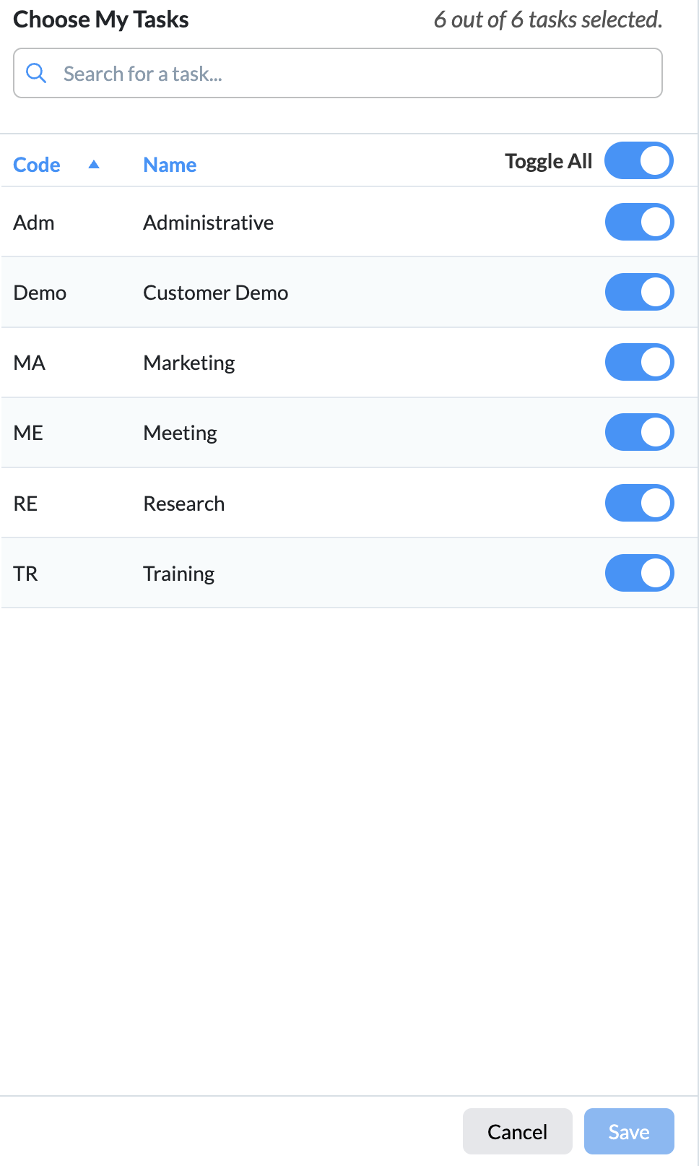699x1166 pixels.
Task: Click the TR code for Training
Action: pos(25,574)
